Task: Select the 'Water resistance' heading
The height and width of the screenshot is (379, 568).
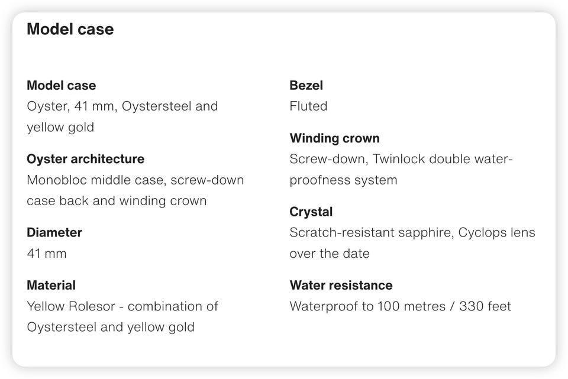Action: 341,285
